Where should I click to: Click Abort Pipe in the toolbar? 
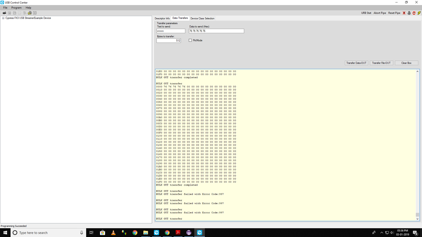click(380, 13)
